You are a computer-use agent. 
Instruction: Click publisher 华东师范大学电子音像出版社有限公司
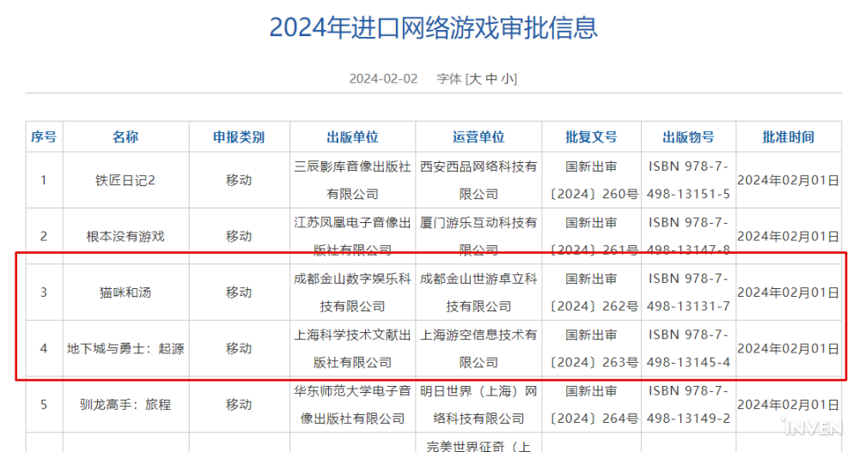[352, 405]
